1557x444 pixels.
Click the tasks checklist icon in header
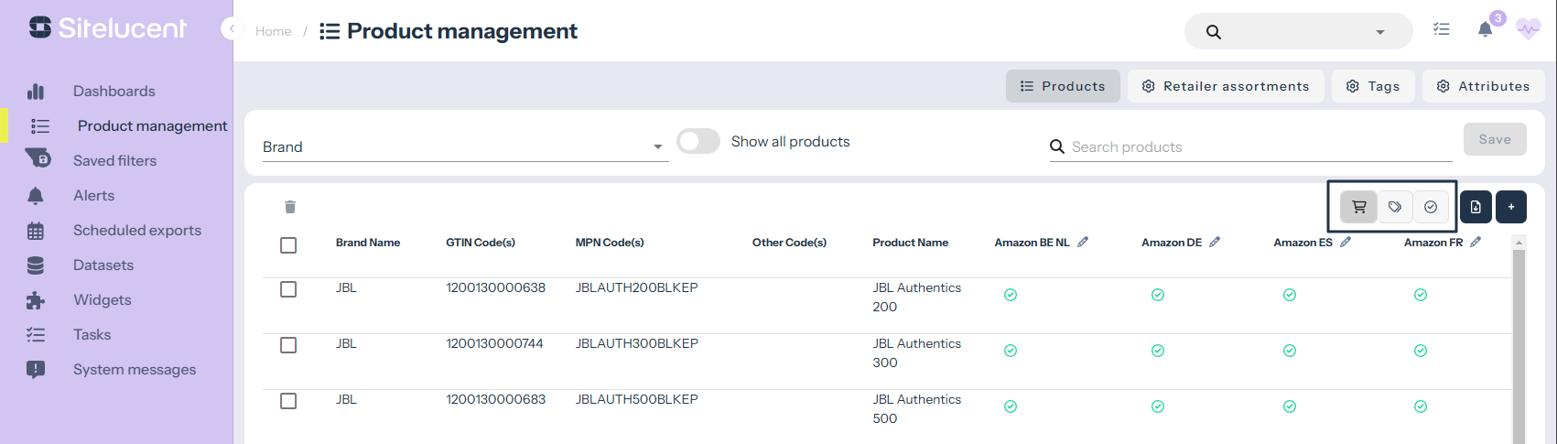point(1442,30)
